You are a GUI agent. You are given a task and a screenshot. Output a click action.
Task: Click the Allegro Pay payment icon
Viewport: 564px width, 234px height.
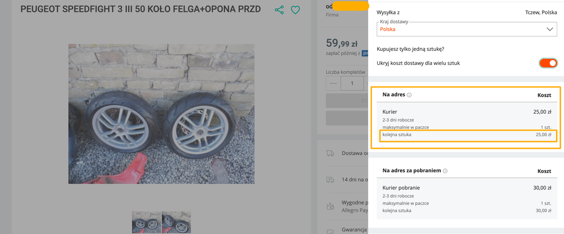(330, 206)
